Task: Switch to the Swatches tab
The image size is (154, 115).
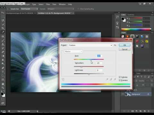Action: coord(131,15)
